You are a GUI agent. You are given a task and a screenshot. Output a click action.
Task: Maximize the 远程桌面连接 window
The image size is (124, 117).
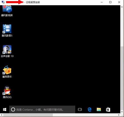tap(110, 2)
